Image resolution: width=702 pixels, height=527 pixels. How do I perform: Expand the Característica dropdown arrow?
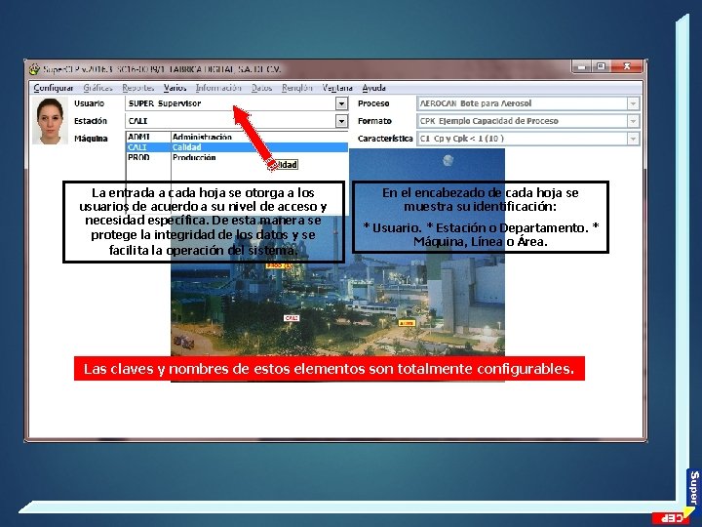click(633, 139)
